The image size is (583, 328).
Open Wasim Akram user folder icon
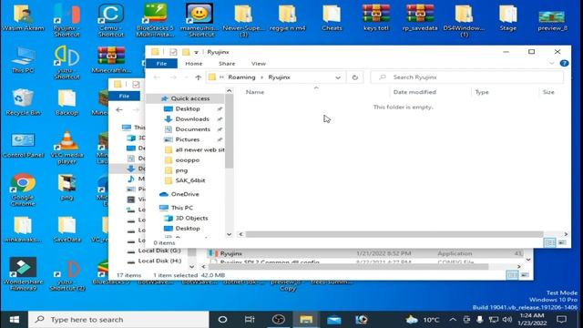click(23, 17)
